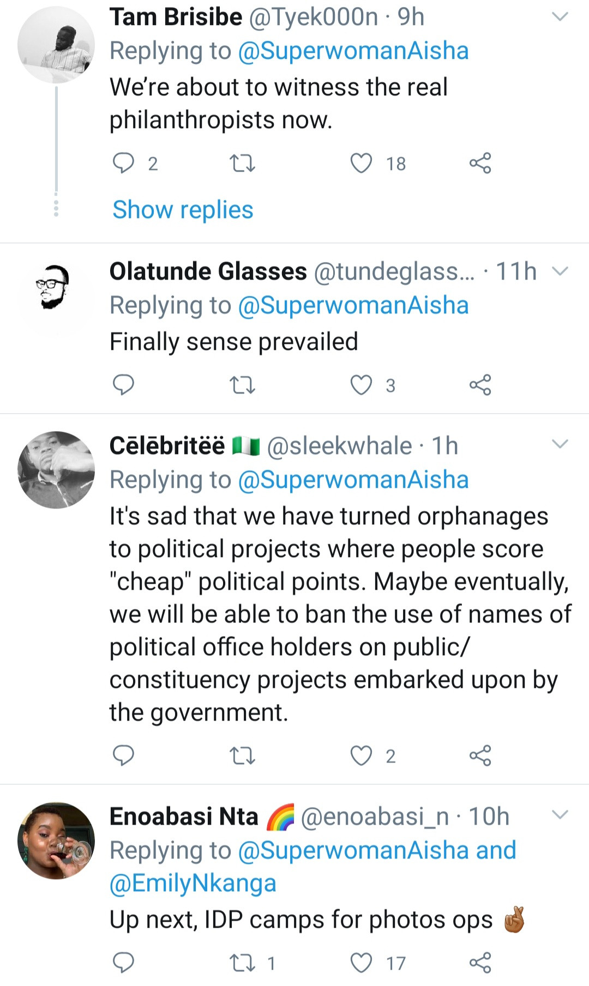The width and height of the screenshot is (589, 986).
Task: Open @SuperwomanAisha link in Tam Brisibe's reply
Action: [x=353, y=51]
